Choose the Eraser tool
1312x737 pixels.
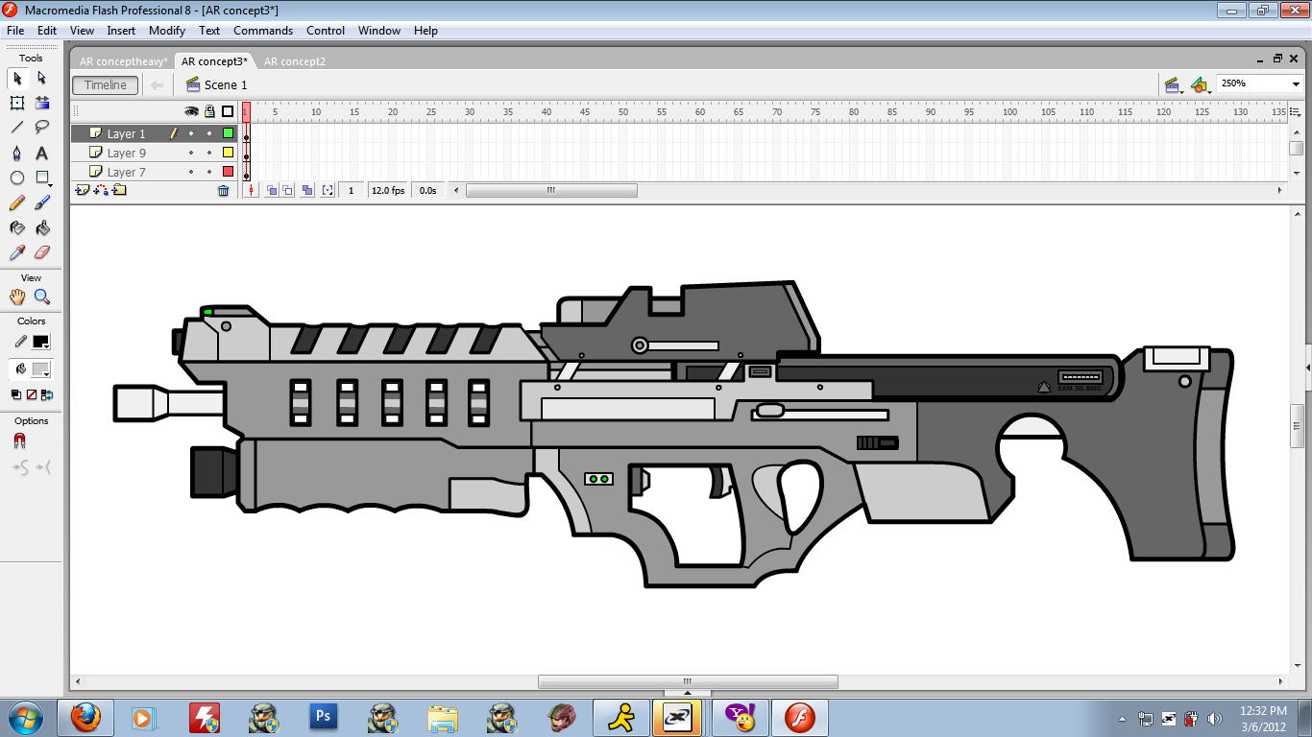pyautogui.click(x=42, y=253)
